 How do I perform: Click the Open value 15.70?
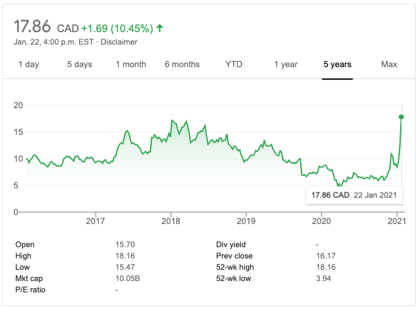[x=125, y=245]
